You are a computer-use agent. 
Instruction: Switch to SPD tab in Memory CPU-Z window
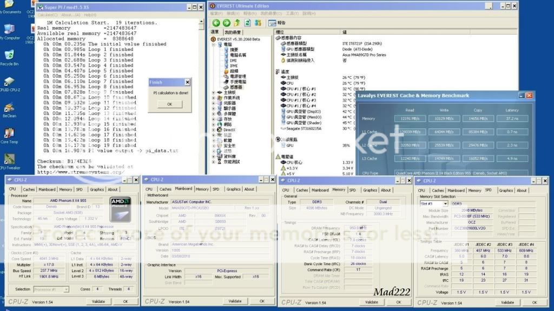click(353, 190)
